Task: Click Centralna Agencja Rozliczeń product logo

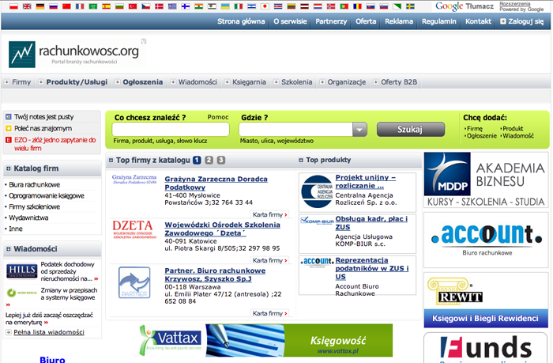Action: [x=317, y=191]
